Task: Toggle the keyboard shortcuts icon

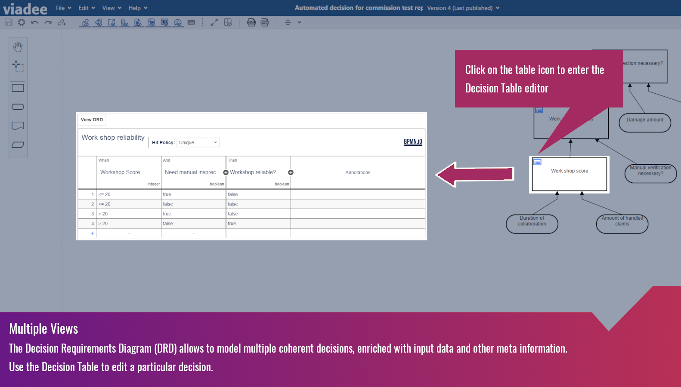Action: (192, 22)
